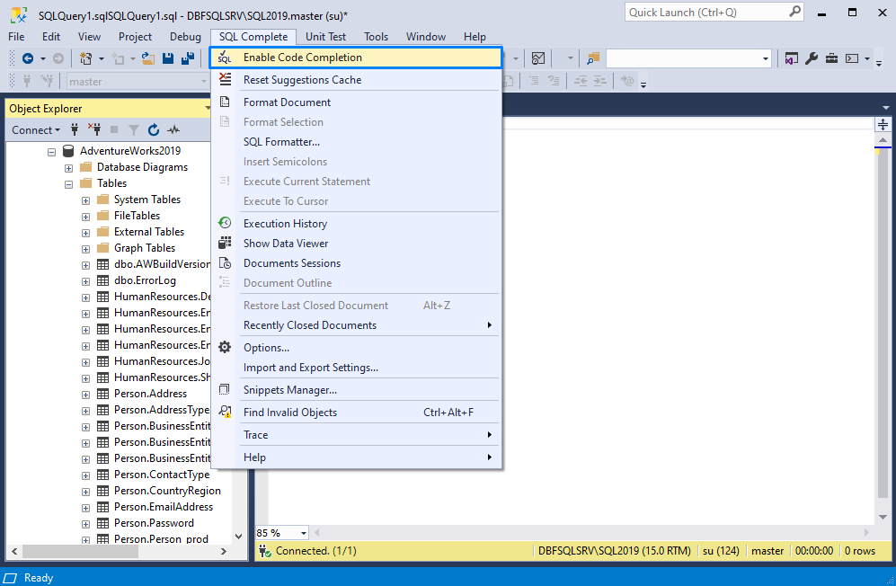Click 'Connected. (1/1)' status text

[x=316, y=551]
